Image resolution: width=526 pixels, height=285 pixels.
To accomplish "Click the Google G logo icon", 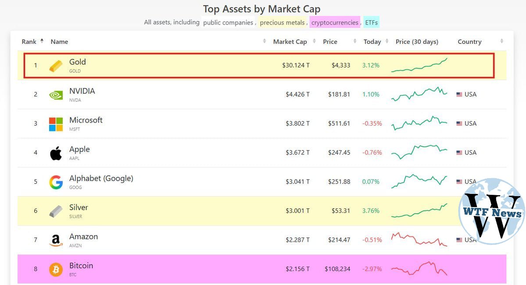I will 56,182.
